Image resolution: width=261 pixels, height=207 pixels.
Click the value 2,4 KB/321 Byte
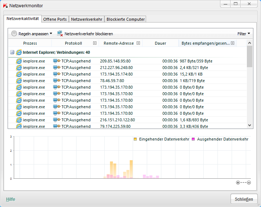(x=194, y=68)
